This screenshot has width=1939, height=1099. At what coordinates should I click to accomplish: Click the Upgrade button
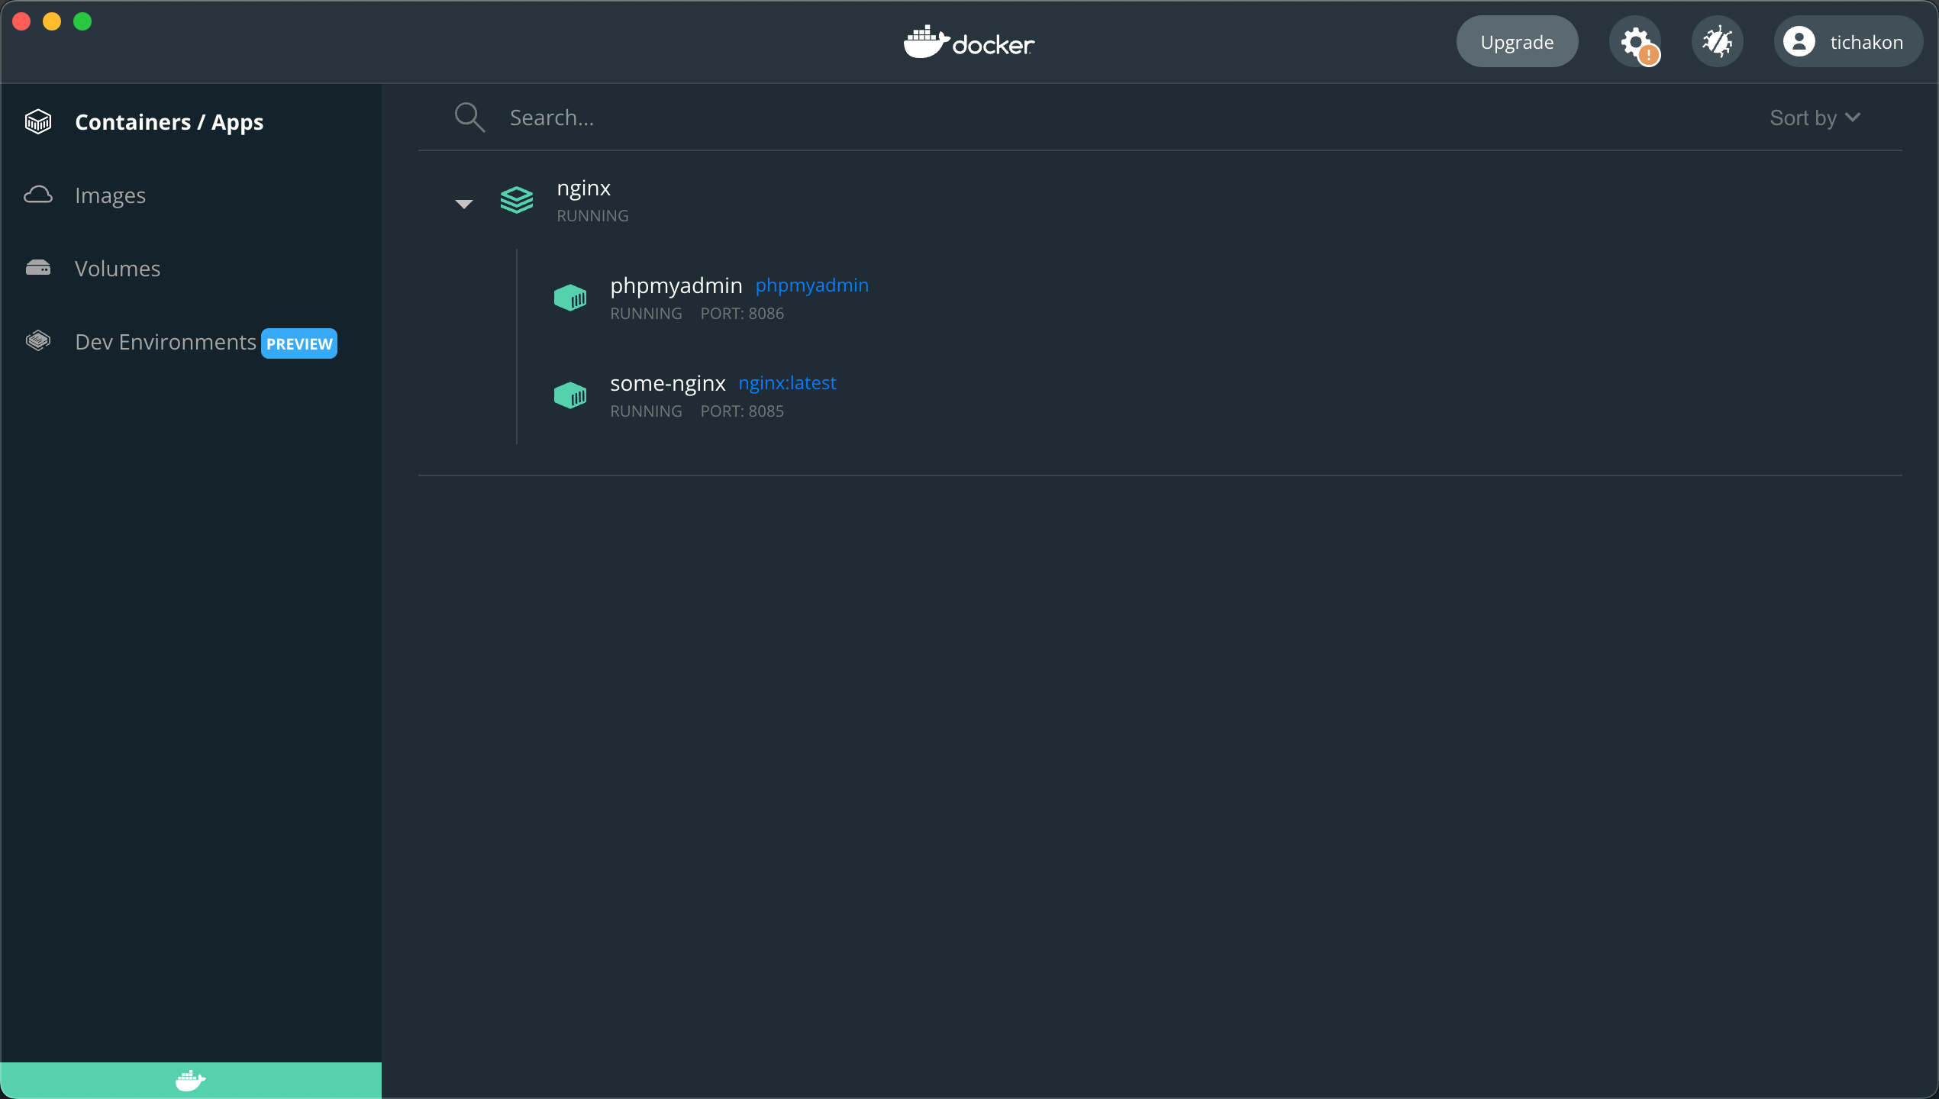click(1516, 41)
